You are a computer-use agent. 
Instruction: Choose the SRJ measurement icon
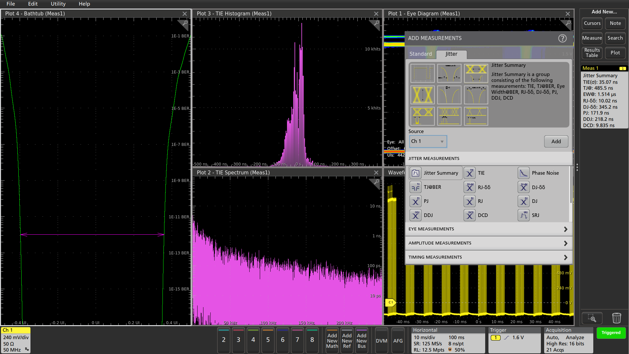(524, 215)
